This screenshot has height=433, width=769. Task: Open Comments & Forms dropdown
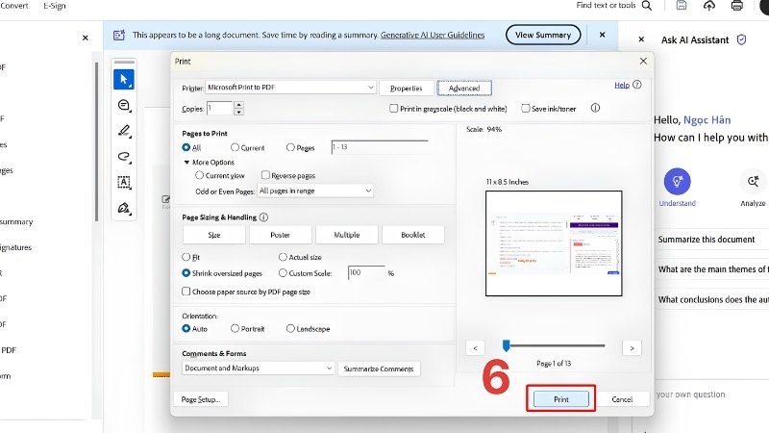pyautogui.click(x=258, y=369)
